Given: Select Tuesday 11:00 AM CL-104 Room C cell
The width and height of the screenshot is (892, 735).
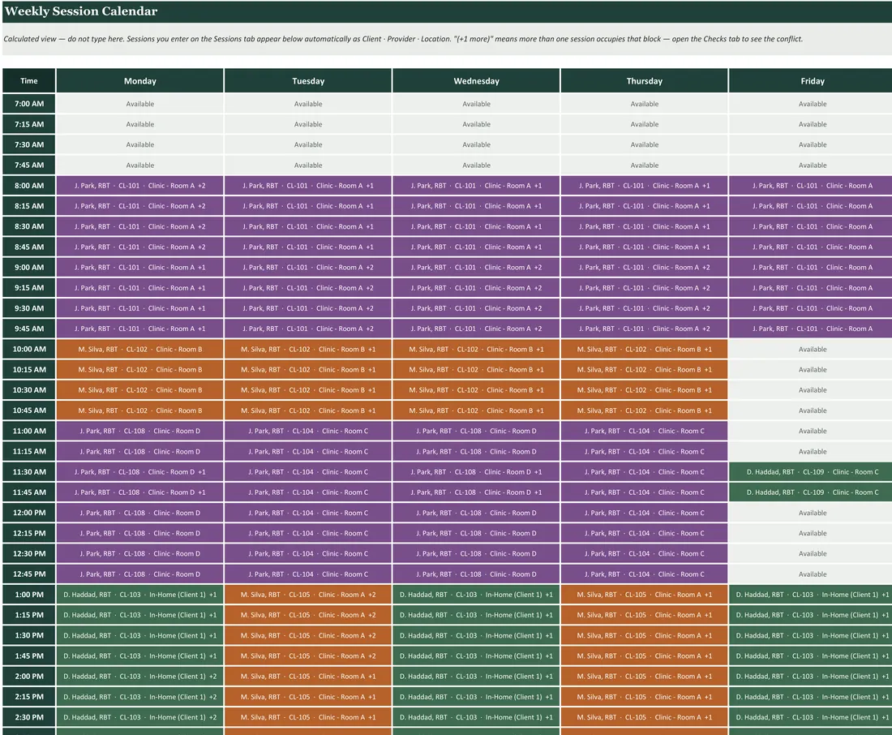Looking at the screenshot, I should (308, 431).
